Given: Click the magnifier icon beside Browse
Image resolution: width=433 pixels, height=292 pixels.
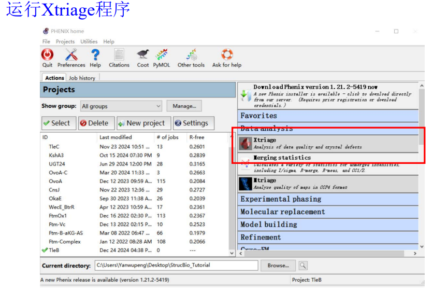Looking at the screenshot, I should tap(303, 266).
